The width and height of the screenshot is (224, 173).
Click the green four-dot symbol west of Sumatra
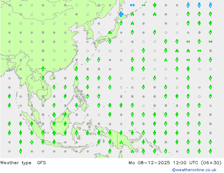[x=32, y=142]
